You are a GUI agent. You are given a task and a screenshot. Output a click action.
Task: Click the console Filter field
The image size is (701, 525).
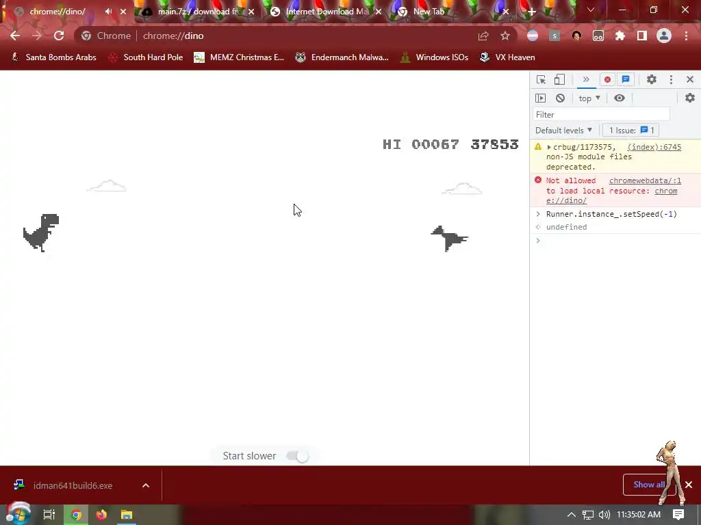pos(601,115)
